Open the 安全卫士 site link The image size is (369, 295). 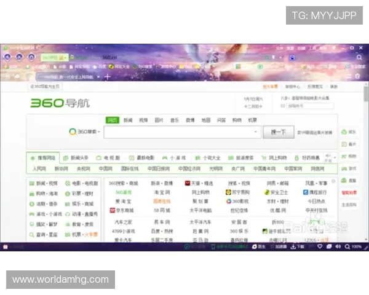coord(276,192)
